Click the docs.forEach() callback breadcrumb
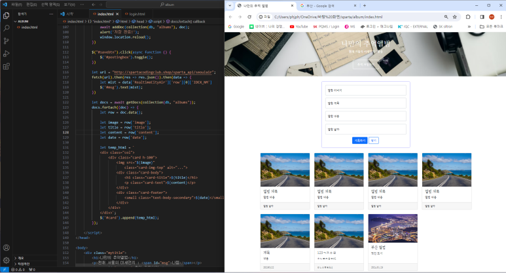This screenshot has width=506, height=273. [185, 22]
